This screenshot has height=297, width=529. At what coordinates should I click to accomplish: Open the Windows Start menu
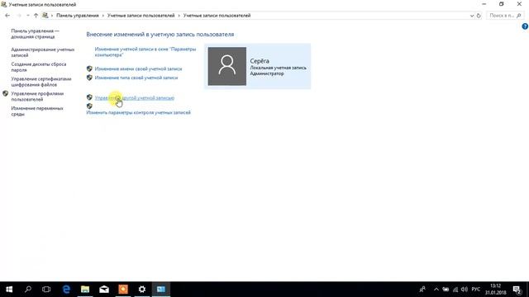(9, 290)
